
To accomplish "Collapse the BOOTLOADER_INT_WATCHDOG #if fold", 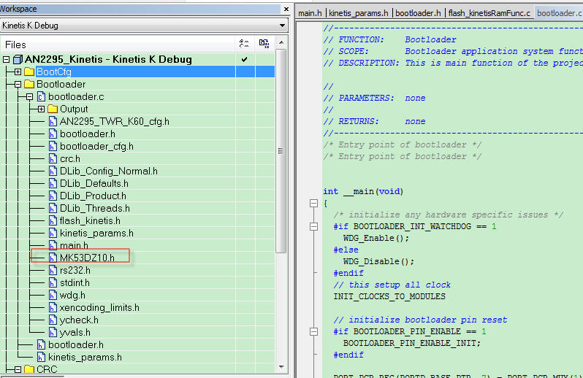I will coord(314,226).
